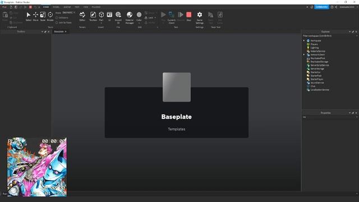The image size is (359, 202).
Task: Switch to the AVATAR ribbon tab
Action: [67, 7]
